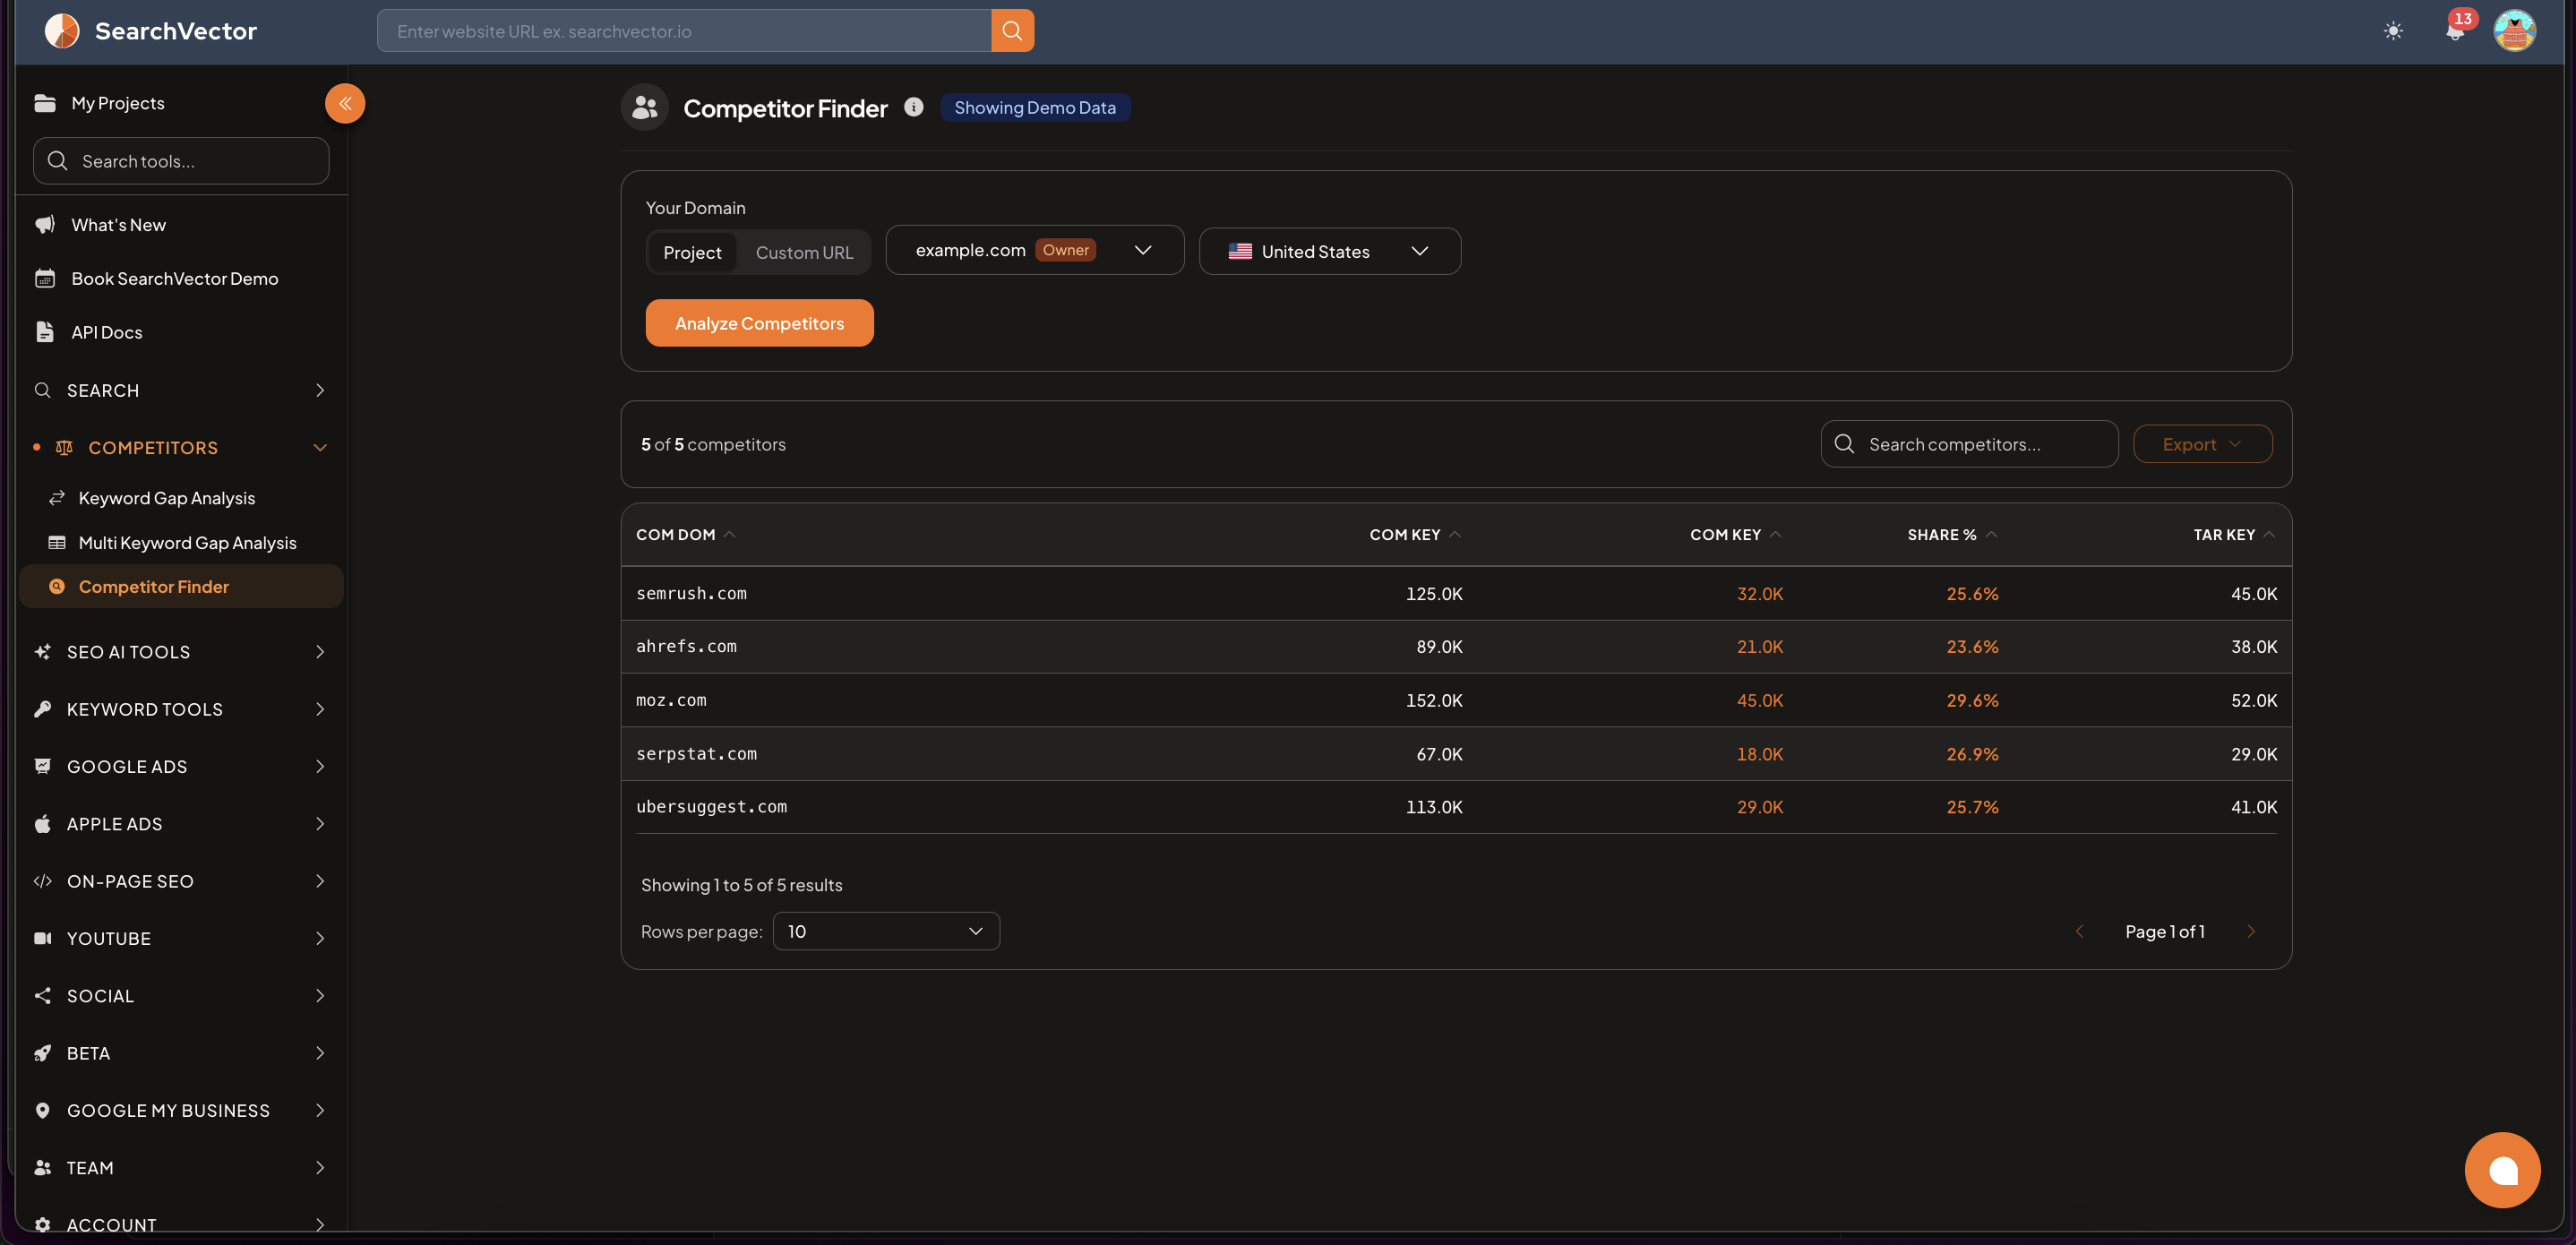Open the Rows per page dropdown

point(886,931)
